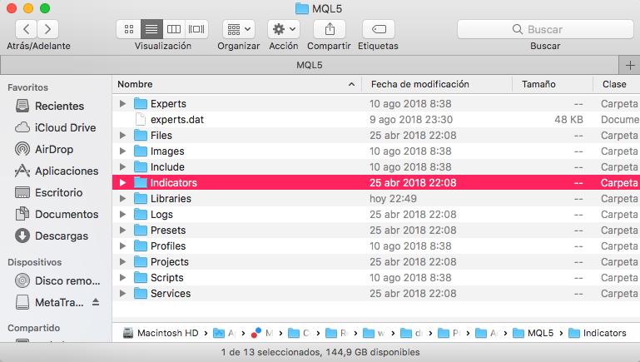Expand the Projects folder triangle

pos(122,261)
